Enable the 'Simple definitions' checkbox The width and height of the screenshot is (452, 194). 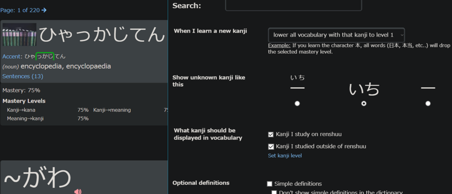coord(270,184)
